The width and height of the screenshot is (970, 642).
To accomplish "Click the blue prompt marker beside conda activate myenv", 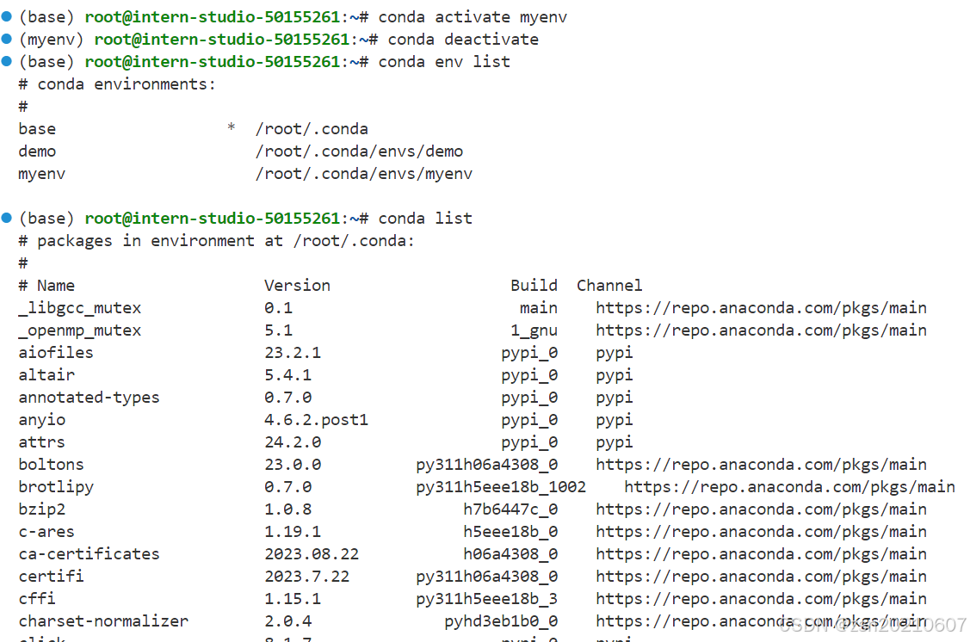I will coord(8,16).
